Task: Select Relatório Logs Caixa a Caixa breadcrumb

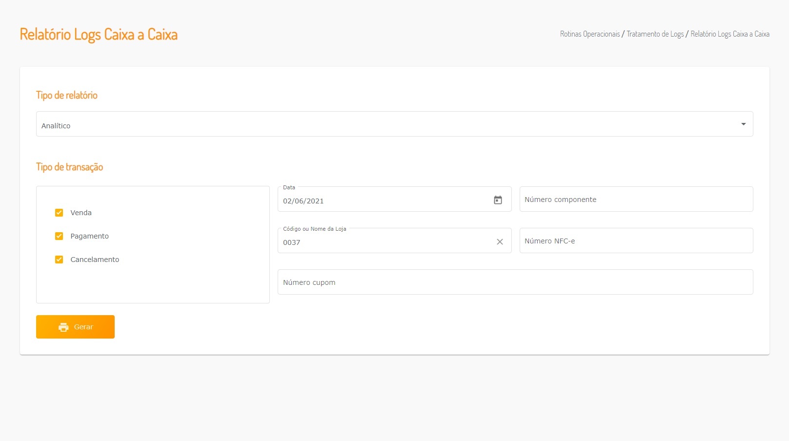Action: click(x=729, y=34)
